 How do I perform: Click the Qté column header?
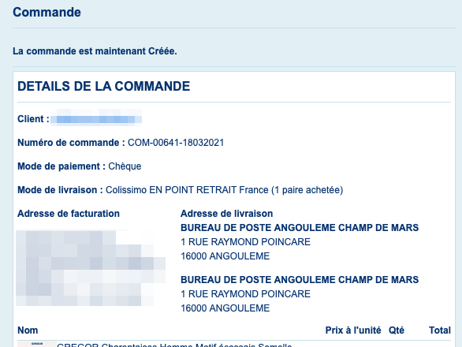(397, 330)
